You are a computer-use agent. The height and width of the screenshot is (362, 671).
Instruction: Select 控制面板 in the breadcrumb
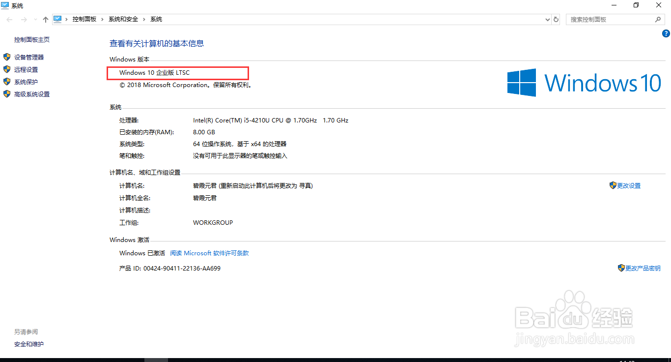click(x=84, y=19)
